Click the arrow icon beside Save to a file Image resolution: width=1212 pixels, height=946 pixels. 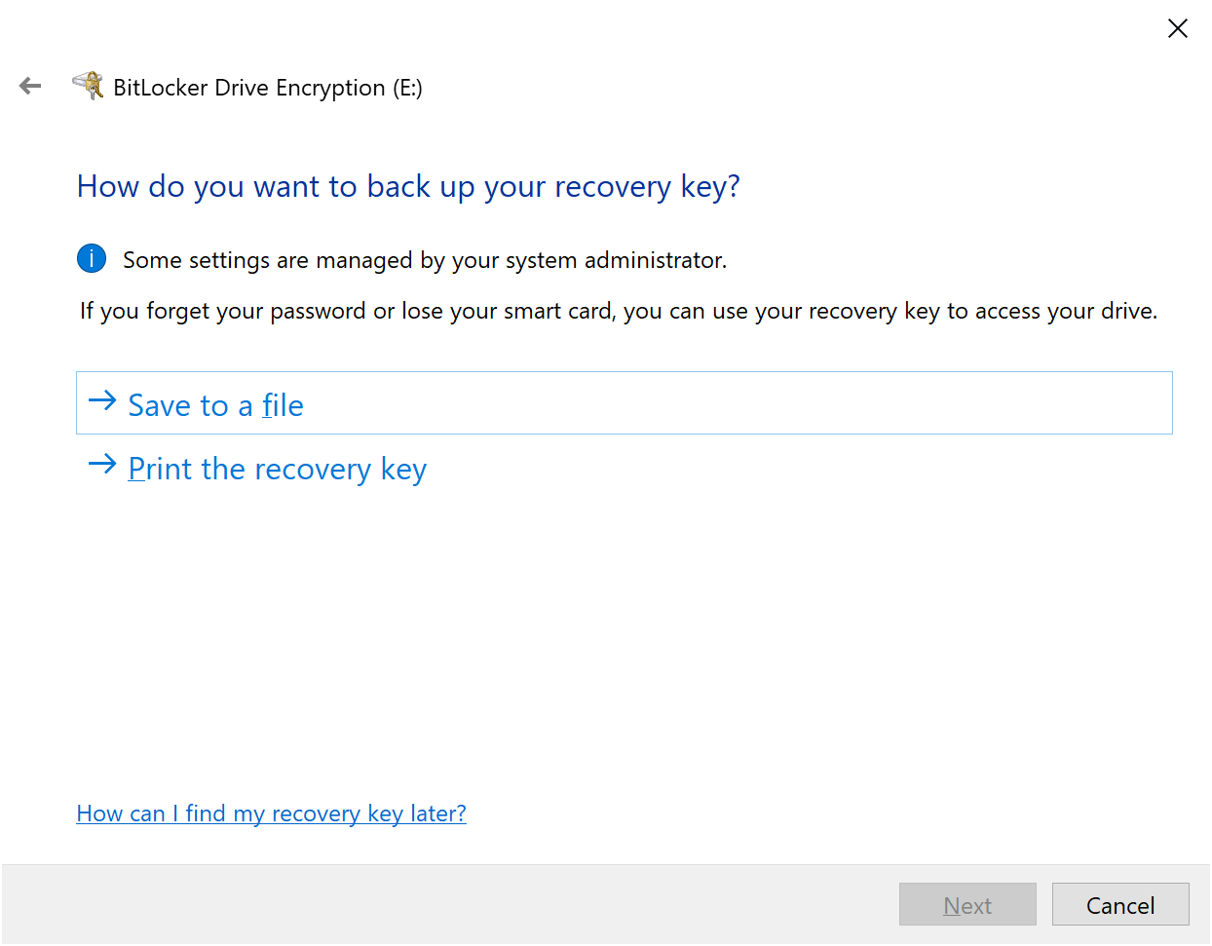102,400
